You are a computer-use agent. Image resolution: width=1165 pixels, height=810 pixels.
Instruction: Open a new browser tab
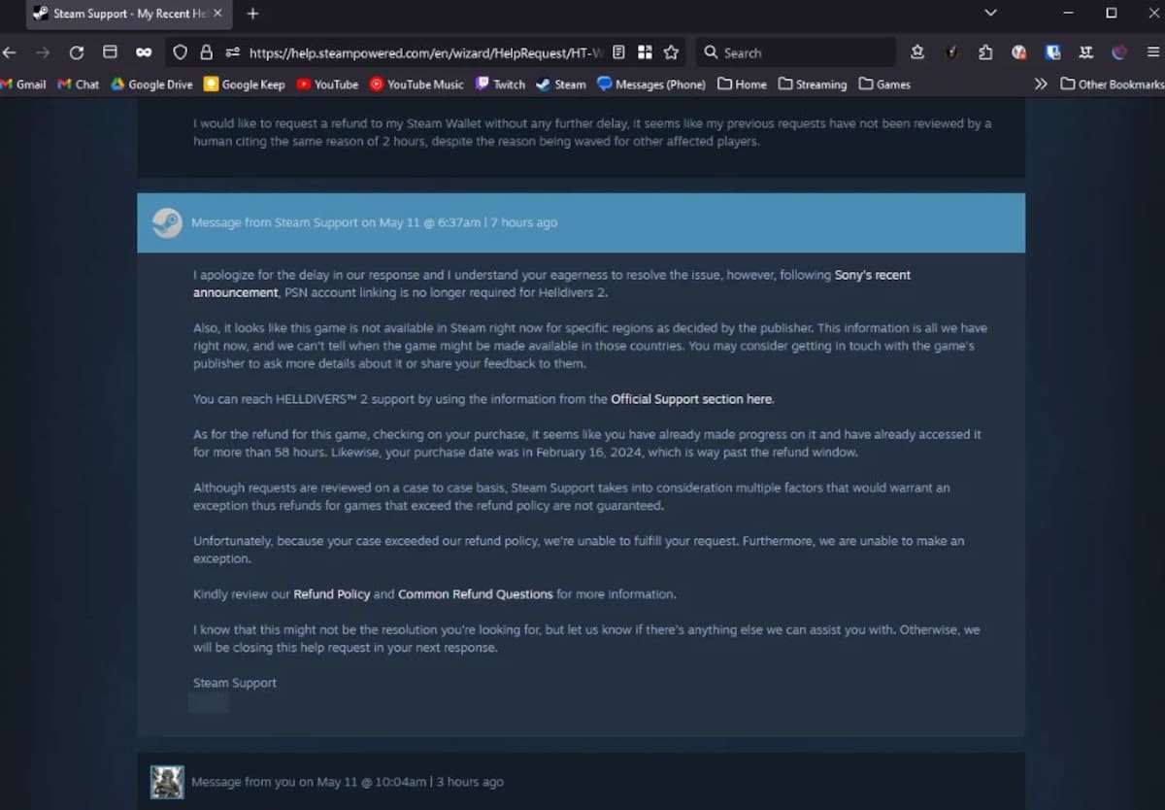click(x=252, y=14)
